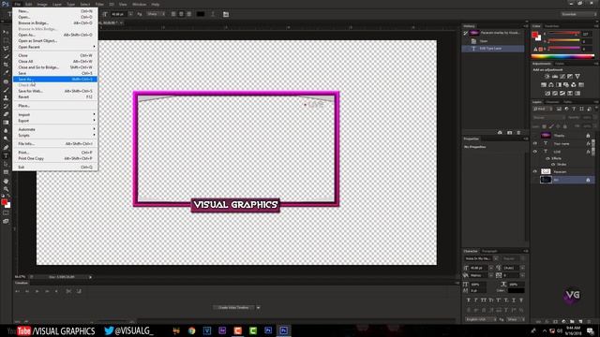Screen dimensions: 600x337
Task: Switch to the Channels tab
Action: coord(552,102)
